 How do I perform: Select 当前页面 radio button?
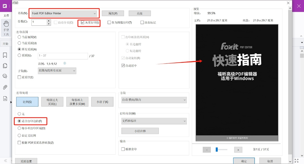click(x=19, y=43)
